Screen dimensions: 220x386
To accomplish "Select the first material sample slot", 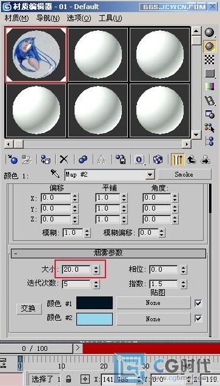I will point(36,54).
